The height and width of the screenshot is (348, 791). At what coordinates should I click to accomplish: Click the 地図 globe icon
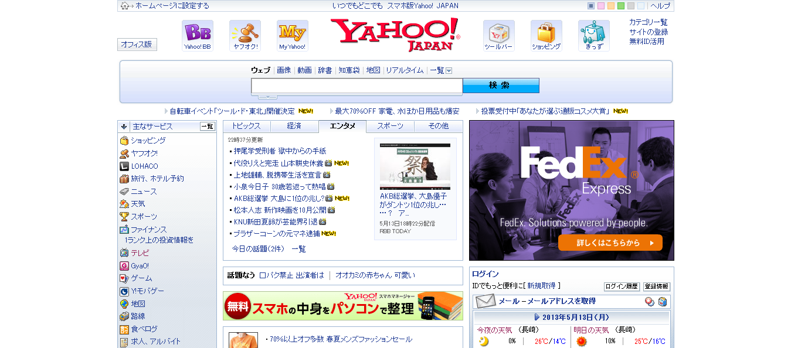pos(124,304)
